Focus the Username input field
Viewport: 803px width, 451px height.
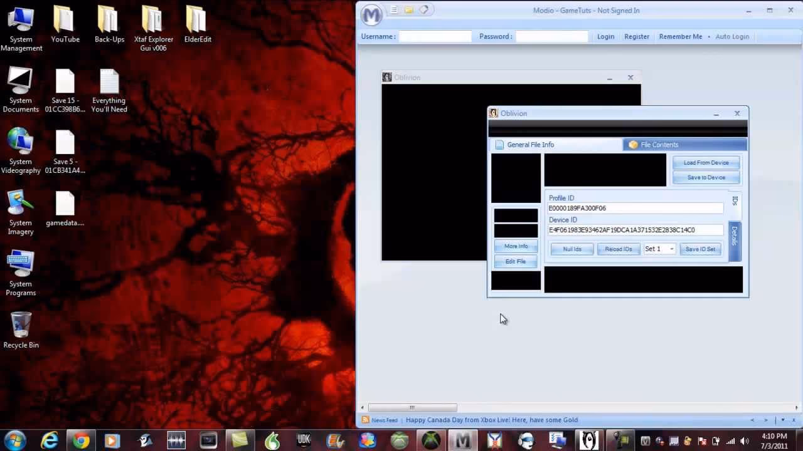tap(435, 36)
